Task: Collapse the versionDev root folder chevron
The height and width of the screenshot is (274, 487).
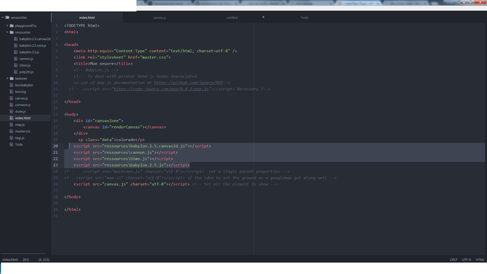Action: click(3, 18)
